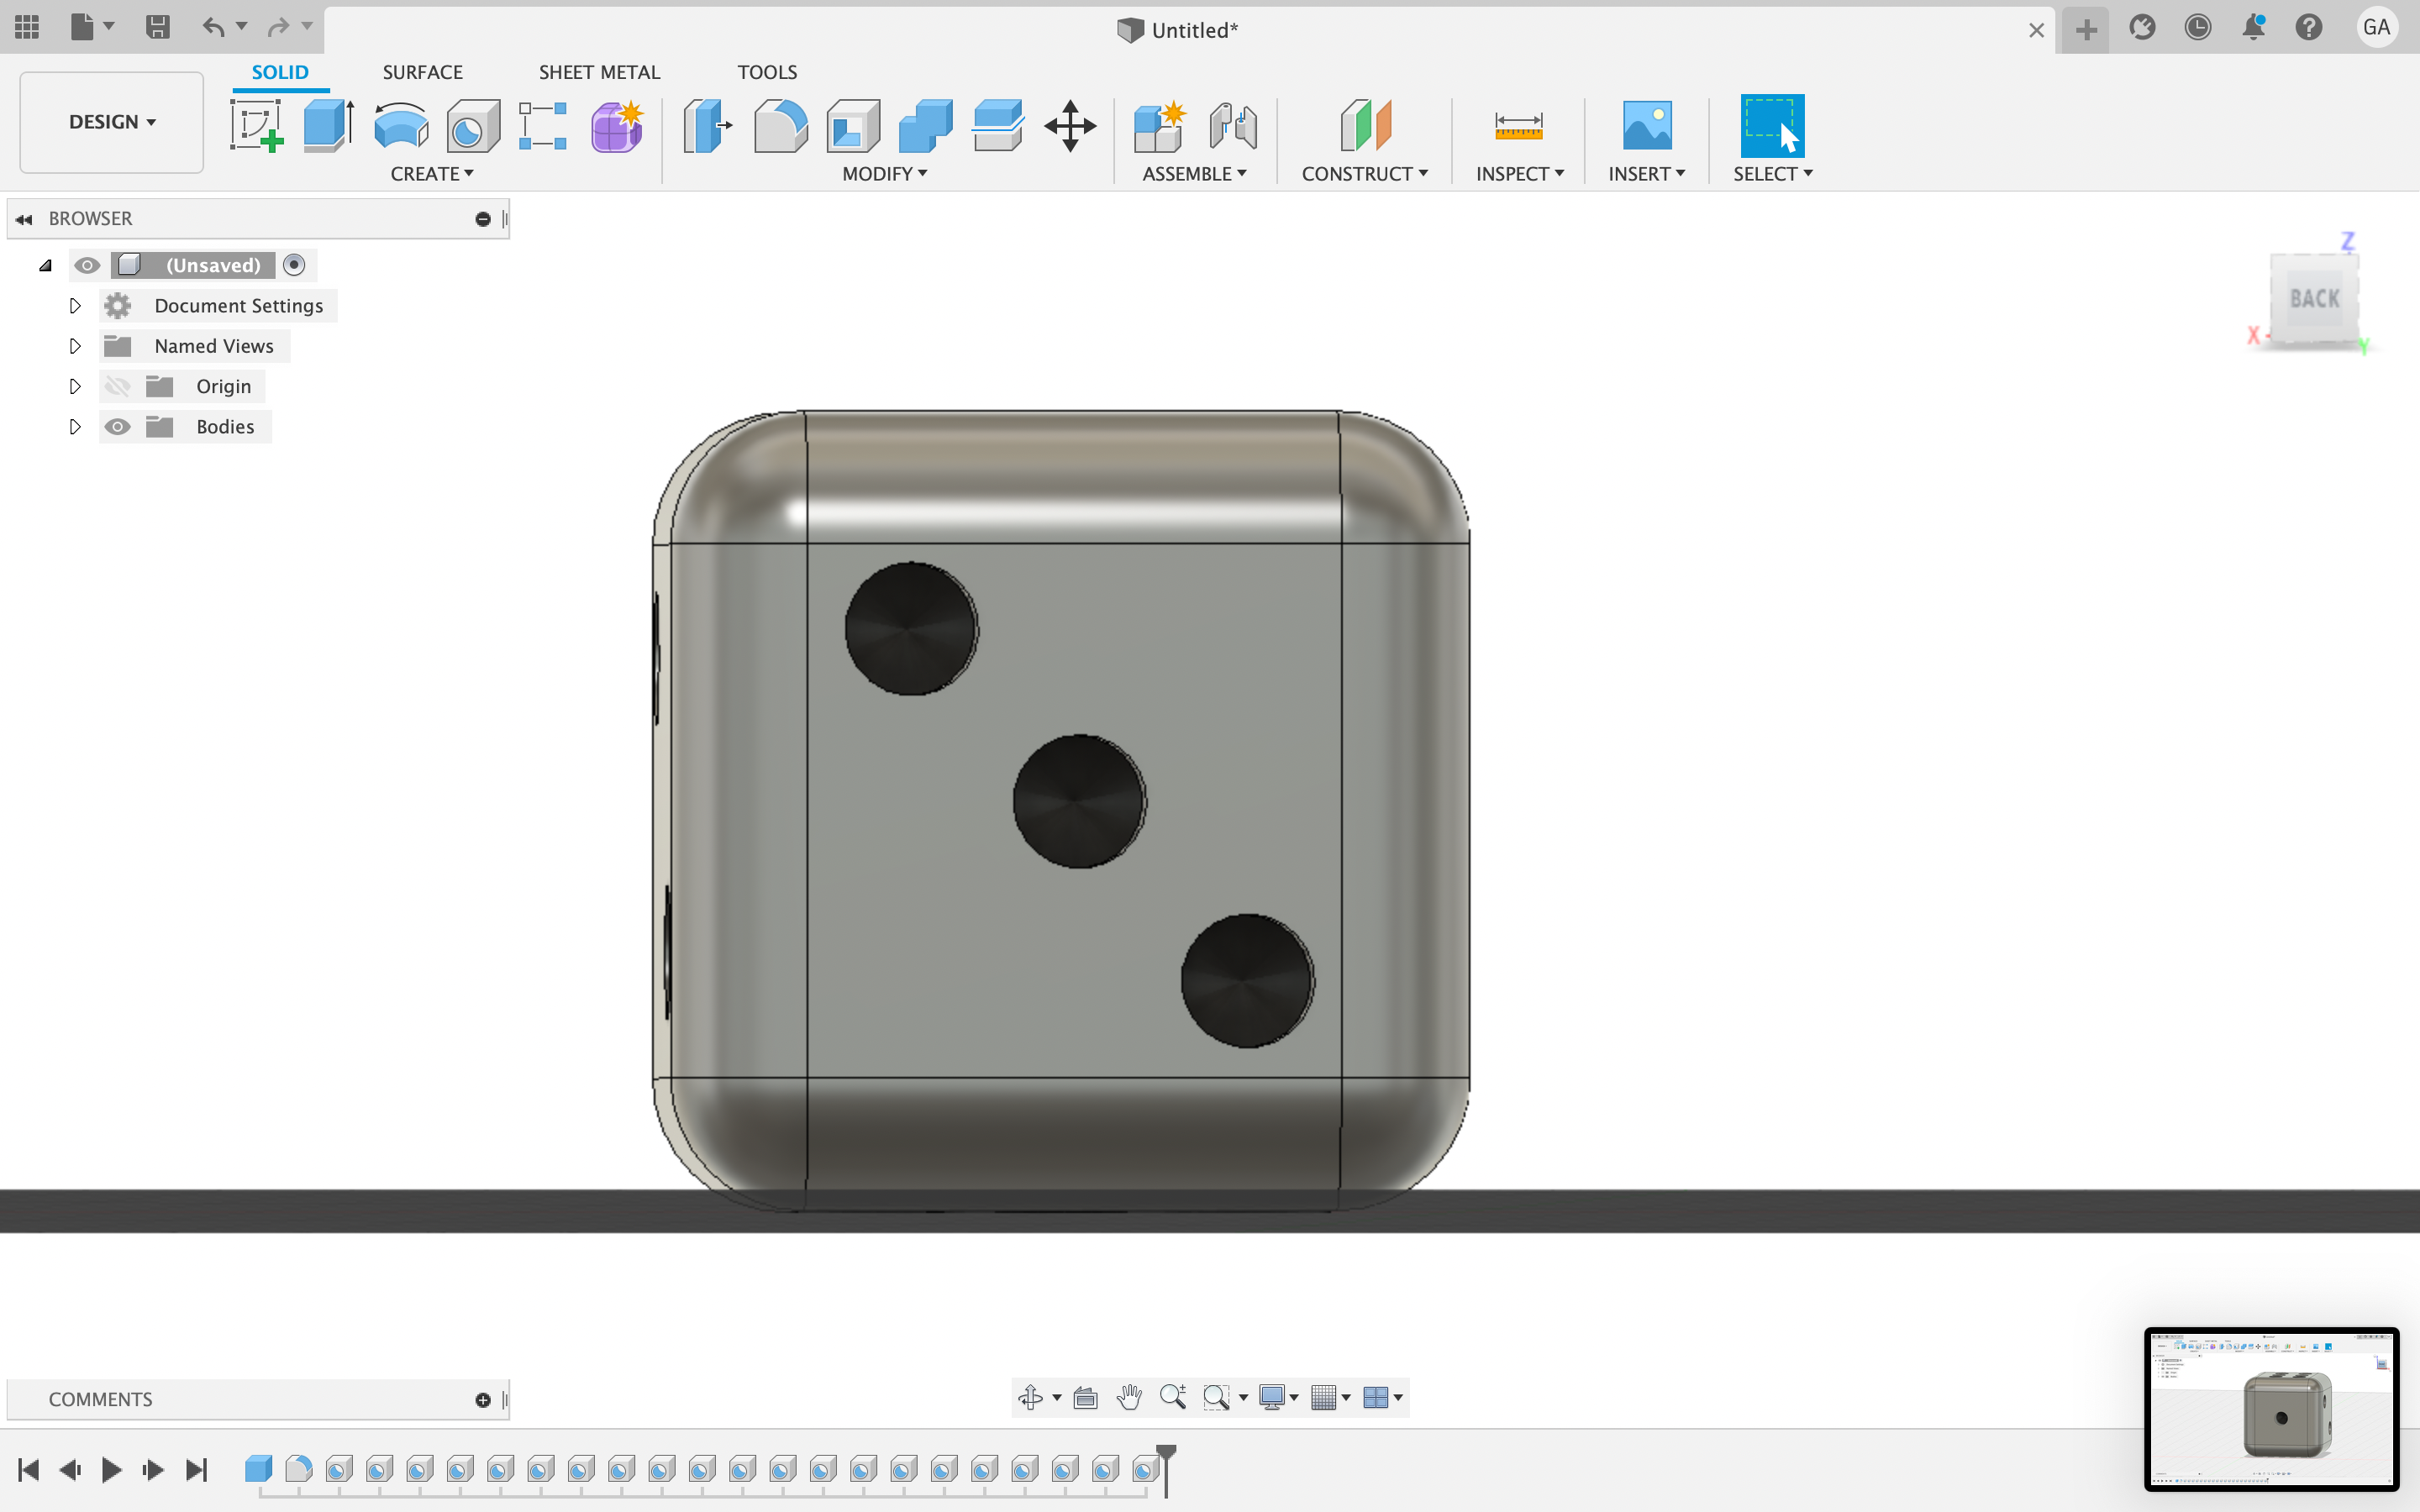Open the Joint tool
This screenshot has width=2420, height=1512.
click(1232, 125)
